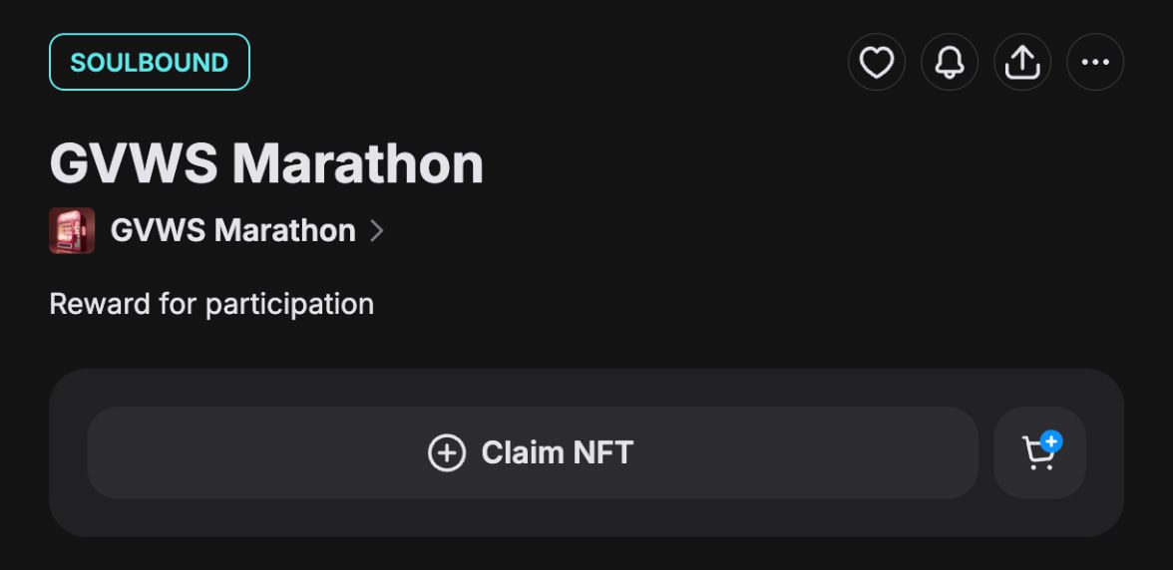Enable notifications via the bell icon
This screenshot has height=570, width=1173.
coord(950,62)
